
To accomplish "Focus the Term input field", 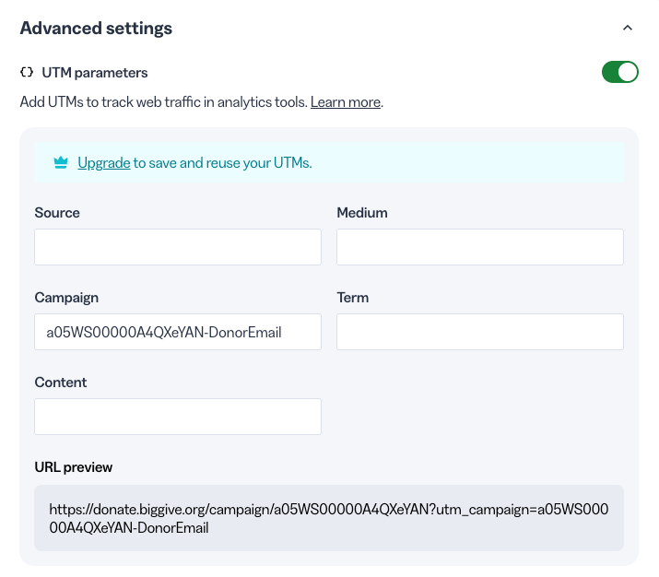I will pyautogui.click(x=479, y=332).
